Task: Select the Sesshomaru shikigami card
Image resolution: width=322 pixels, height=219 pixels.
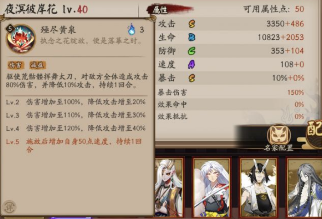Action: click(x=211, y=187)
